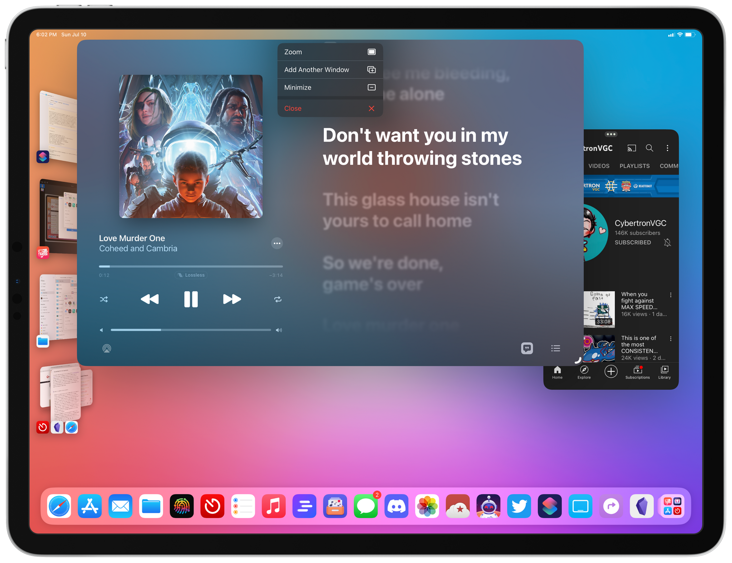Open YouTube Explore tab
This screenshot has height=563, width=732.
[584, 372]
